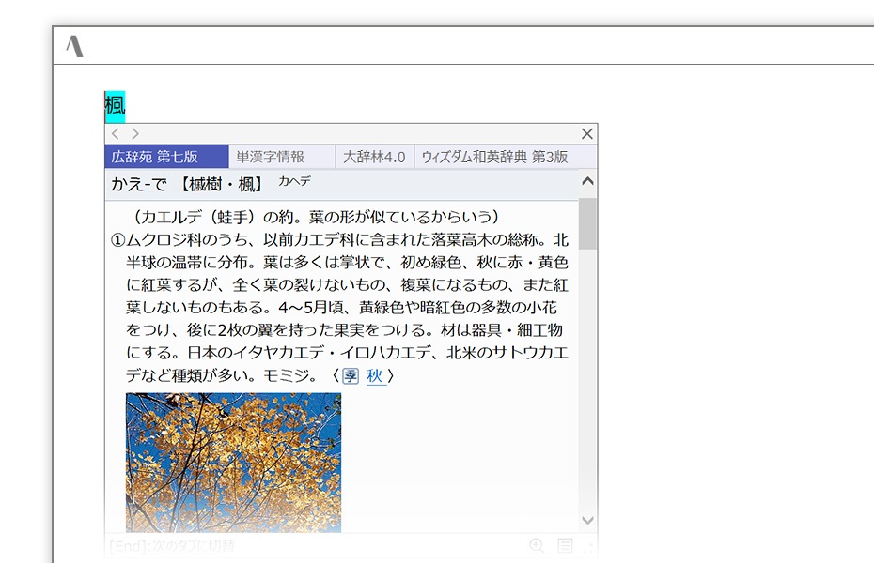Click the resize grip dots at the popup corner
The width and height of the screenshot is (874, 563).
(x=587, y=547)
